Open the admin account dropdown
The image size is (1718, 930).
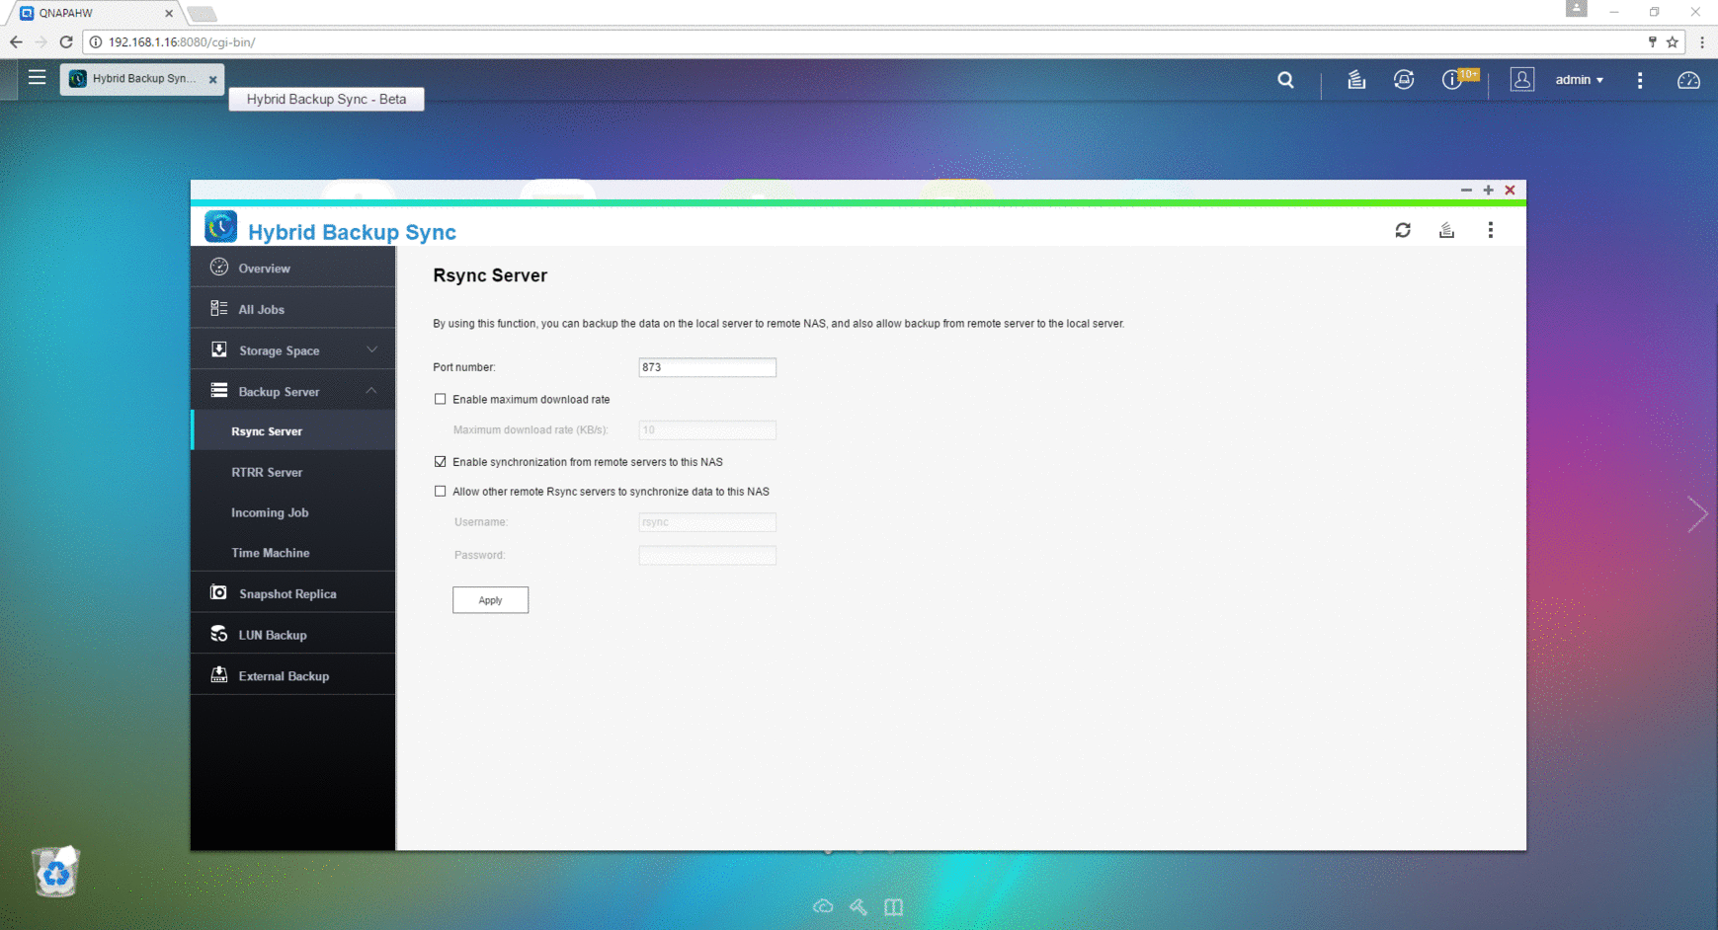click(1579, 80)
